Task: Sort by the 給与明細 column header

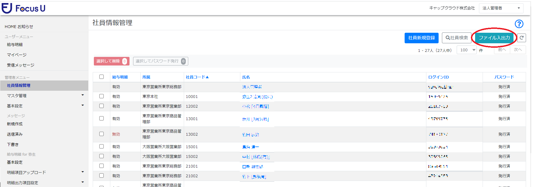Action: 120,77
